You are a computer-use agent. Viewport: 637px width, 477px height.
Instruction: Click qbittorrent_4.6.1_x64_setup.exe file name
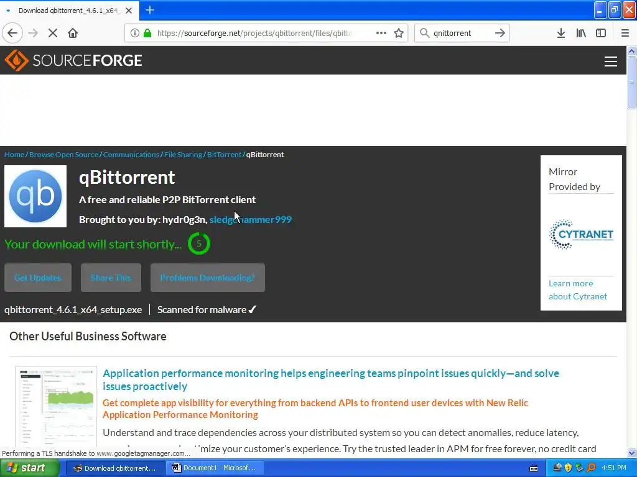[x=73, y=310]
